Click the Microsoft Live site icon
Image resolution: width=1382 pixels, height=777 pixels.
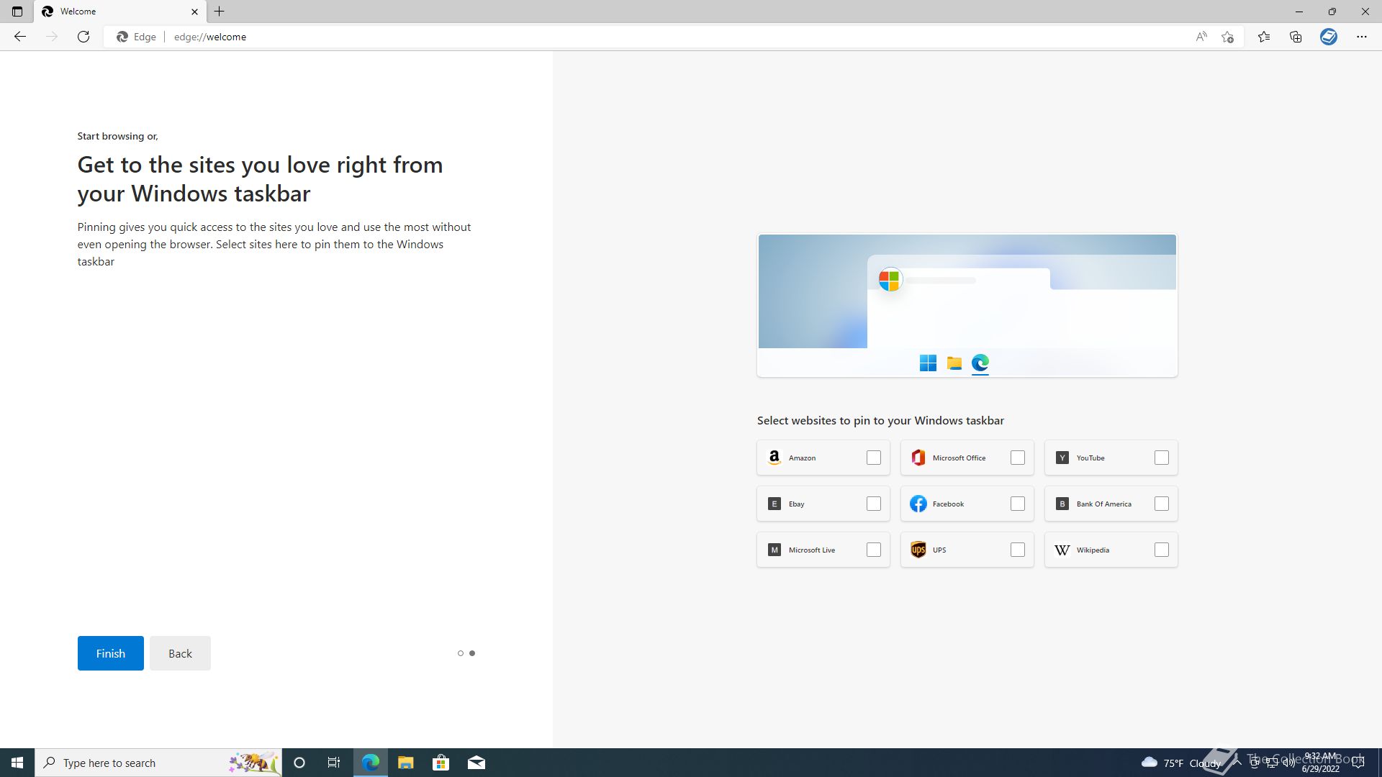[x=774, y=550]
